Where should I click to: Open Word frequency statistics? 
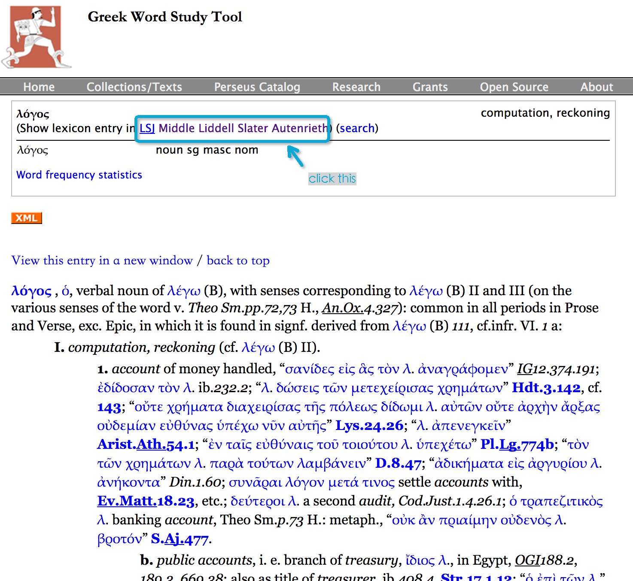point(79,175)
